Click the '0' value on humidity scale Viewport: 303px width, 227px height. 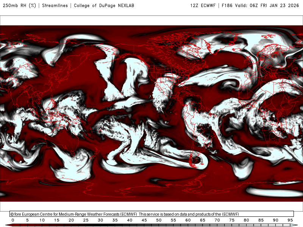click(x=13, y=220)
